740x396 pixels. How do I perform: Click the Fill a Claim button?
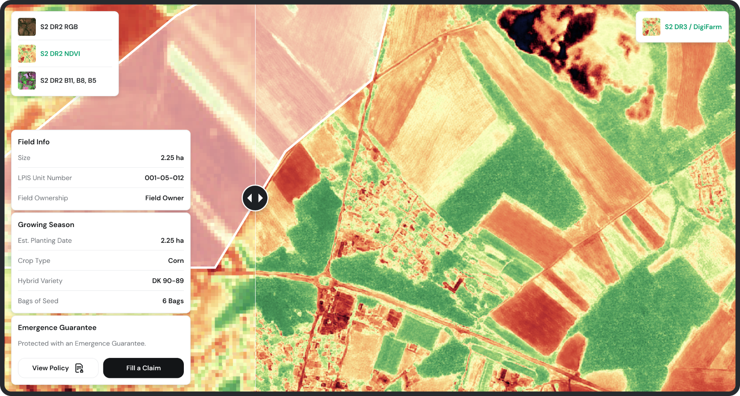(143, 368)
